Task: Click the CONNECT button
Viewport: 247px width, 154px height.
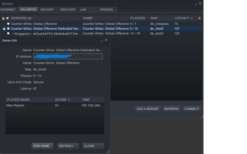Action: pyautogui.click(x=192, y=109)
